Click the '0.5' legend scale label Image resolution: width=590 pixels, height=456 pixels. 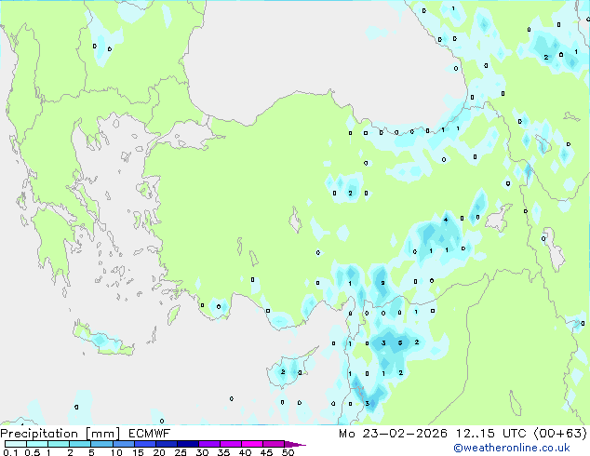point(33,452)
